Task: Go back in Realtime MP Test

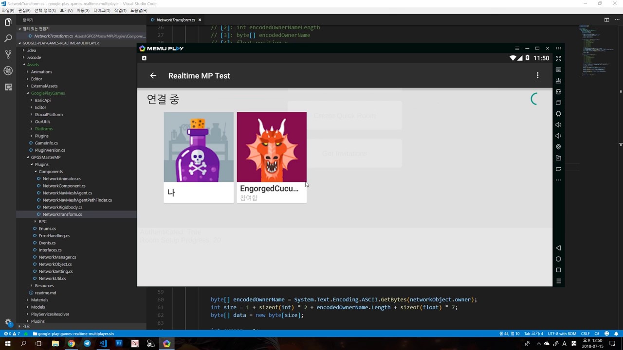Action: 153,75
